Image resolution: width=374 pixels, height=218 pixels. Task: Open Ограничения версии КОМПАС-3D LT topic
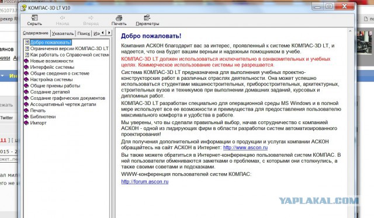tap(69, 48)
